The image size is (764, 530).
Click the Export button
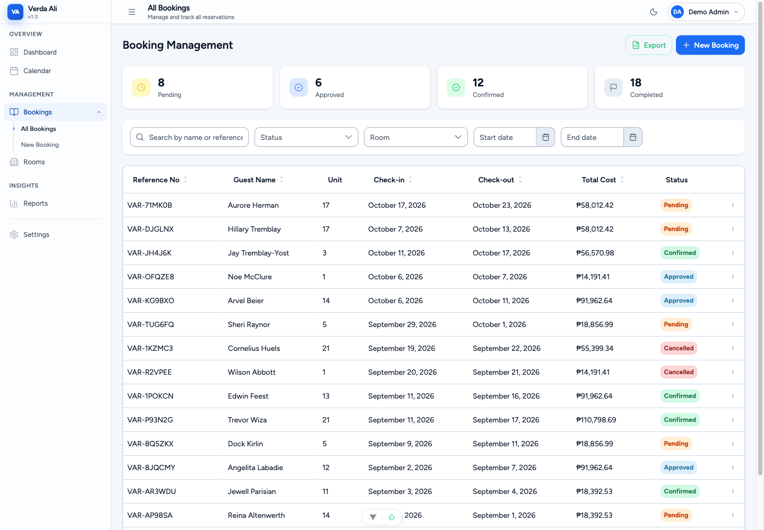pos(649,45)
